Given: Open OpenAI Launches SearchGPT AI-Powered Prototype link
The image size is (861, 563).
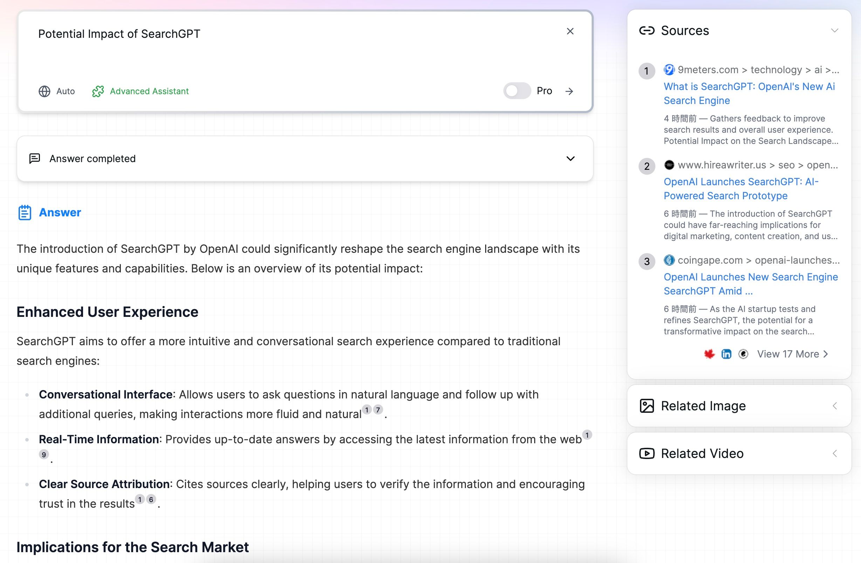Looking at the screenshot, I should tap(741, 188).
